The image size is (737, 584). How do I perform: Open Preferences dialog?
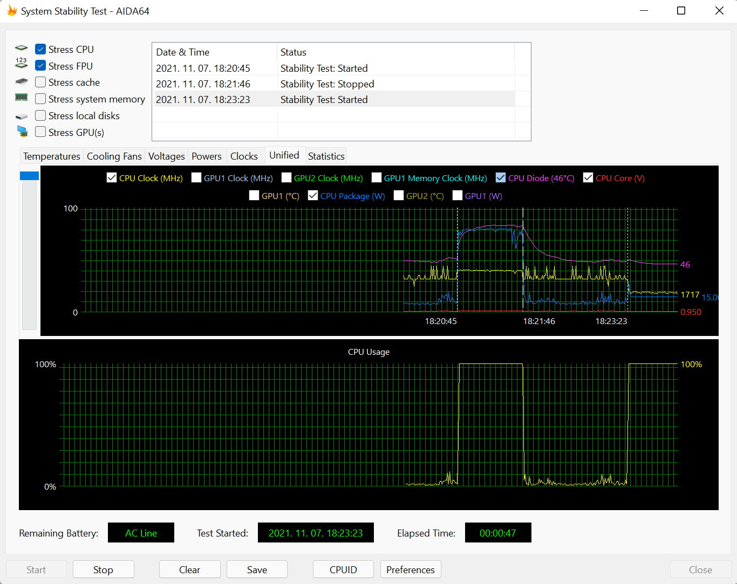click(x=411, y=569)
